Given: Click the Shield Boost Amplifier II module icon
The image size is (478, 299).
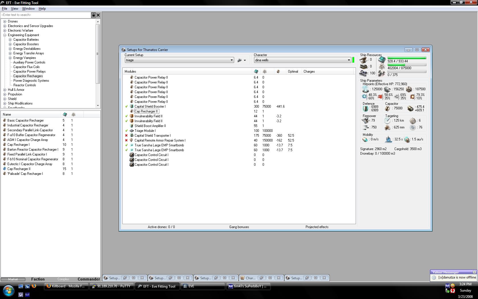Looking at the screenshot, I should click(x=132, y=126).
